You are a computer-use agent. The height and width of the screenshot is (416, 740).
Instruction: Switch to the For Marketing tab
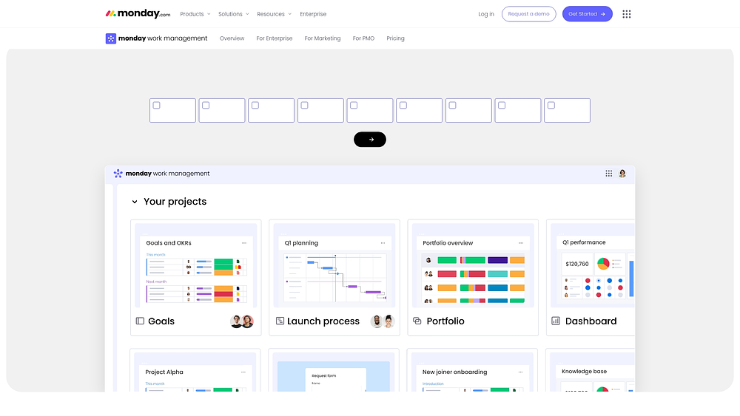tap(323, 38)
